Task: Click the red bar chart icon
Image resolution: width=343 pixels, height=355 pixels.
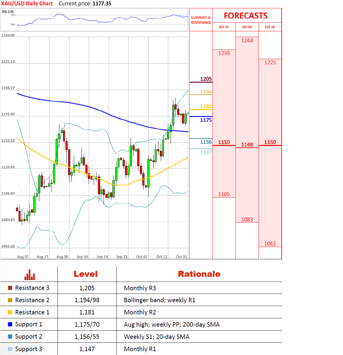Action: (x=29, y=275)
